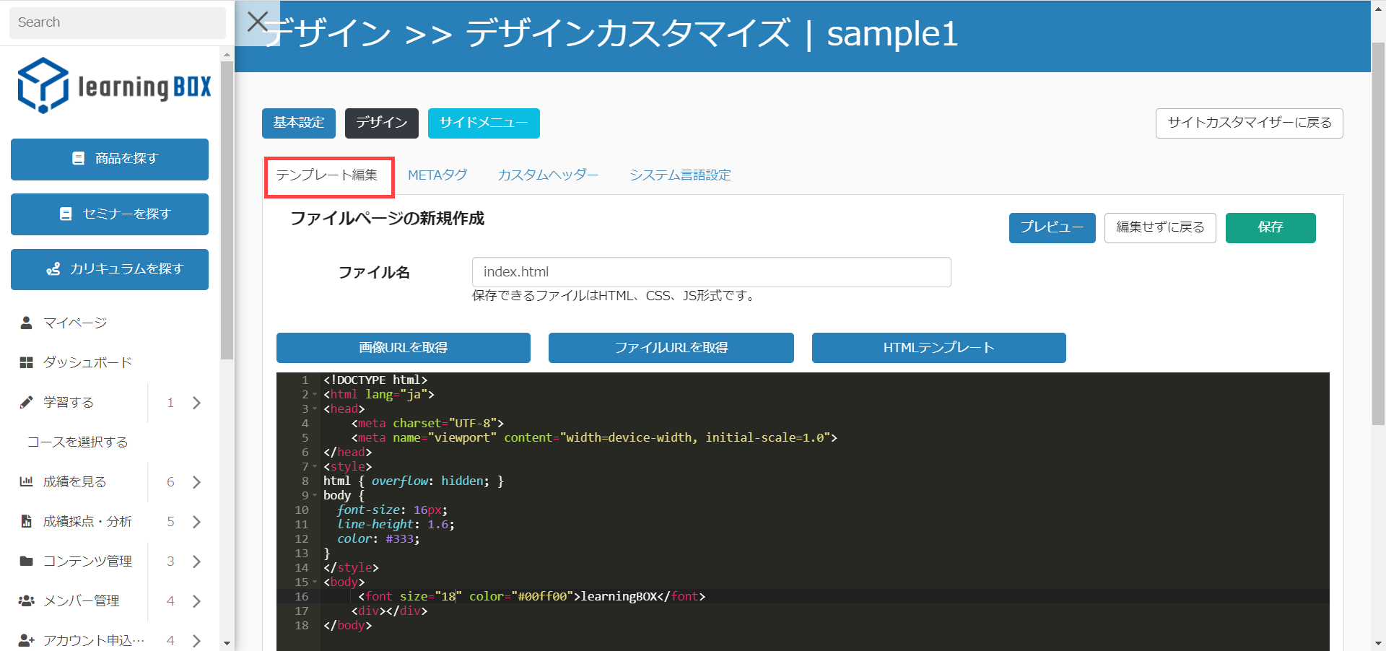Screen dimensions: 1386x651
Task: Collapse code fold arrow on line 9
Action: 315,496
